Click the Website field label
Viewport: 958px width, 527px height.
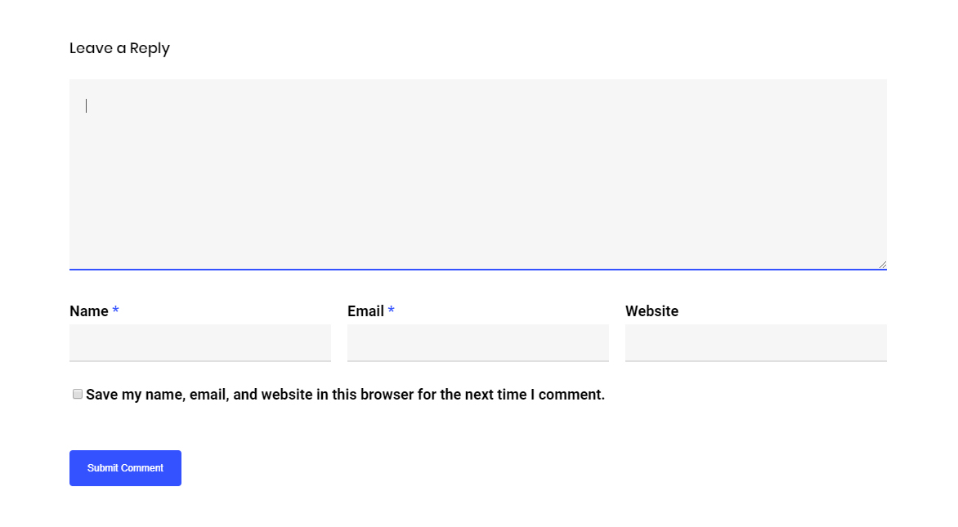coord(651,311)
